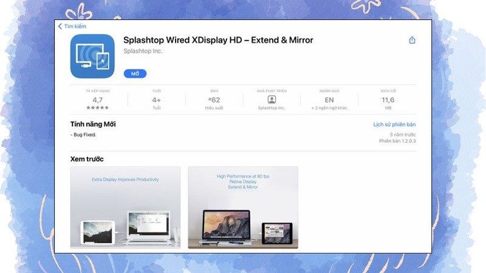The height and width of the screenshot is (273, 486).
Task: Open Lịch sử phiên bản version history
Action: [x=394, y=124]
